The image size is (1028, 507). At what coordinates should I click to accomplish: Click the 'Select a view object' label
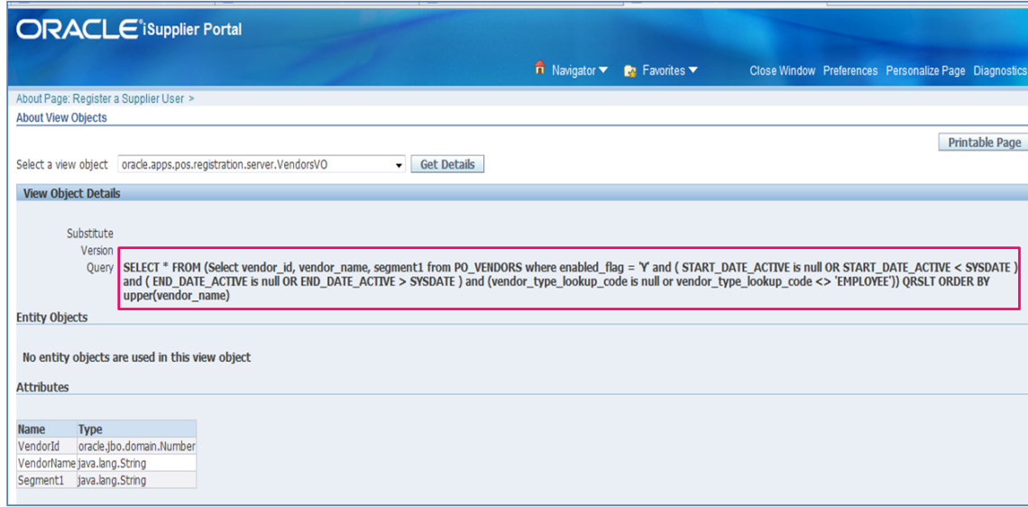[62, 164]
